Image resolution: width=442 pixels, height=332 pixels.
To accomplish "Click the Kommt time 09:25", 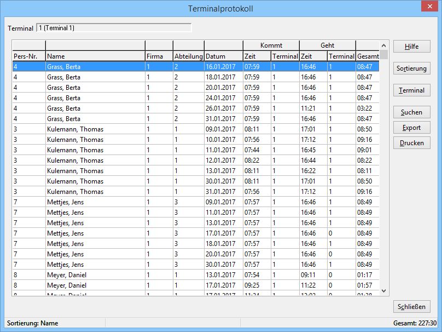I will coord(257,285).
